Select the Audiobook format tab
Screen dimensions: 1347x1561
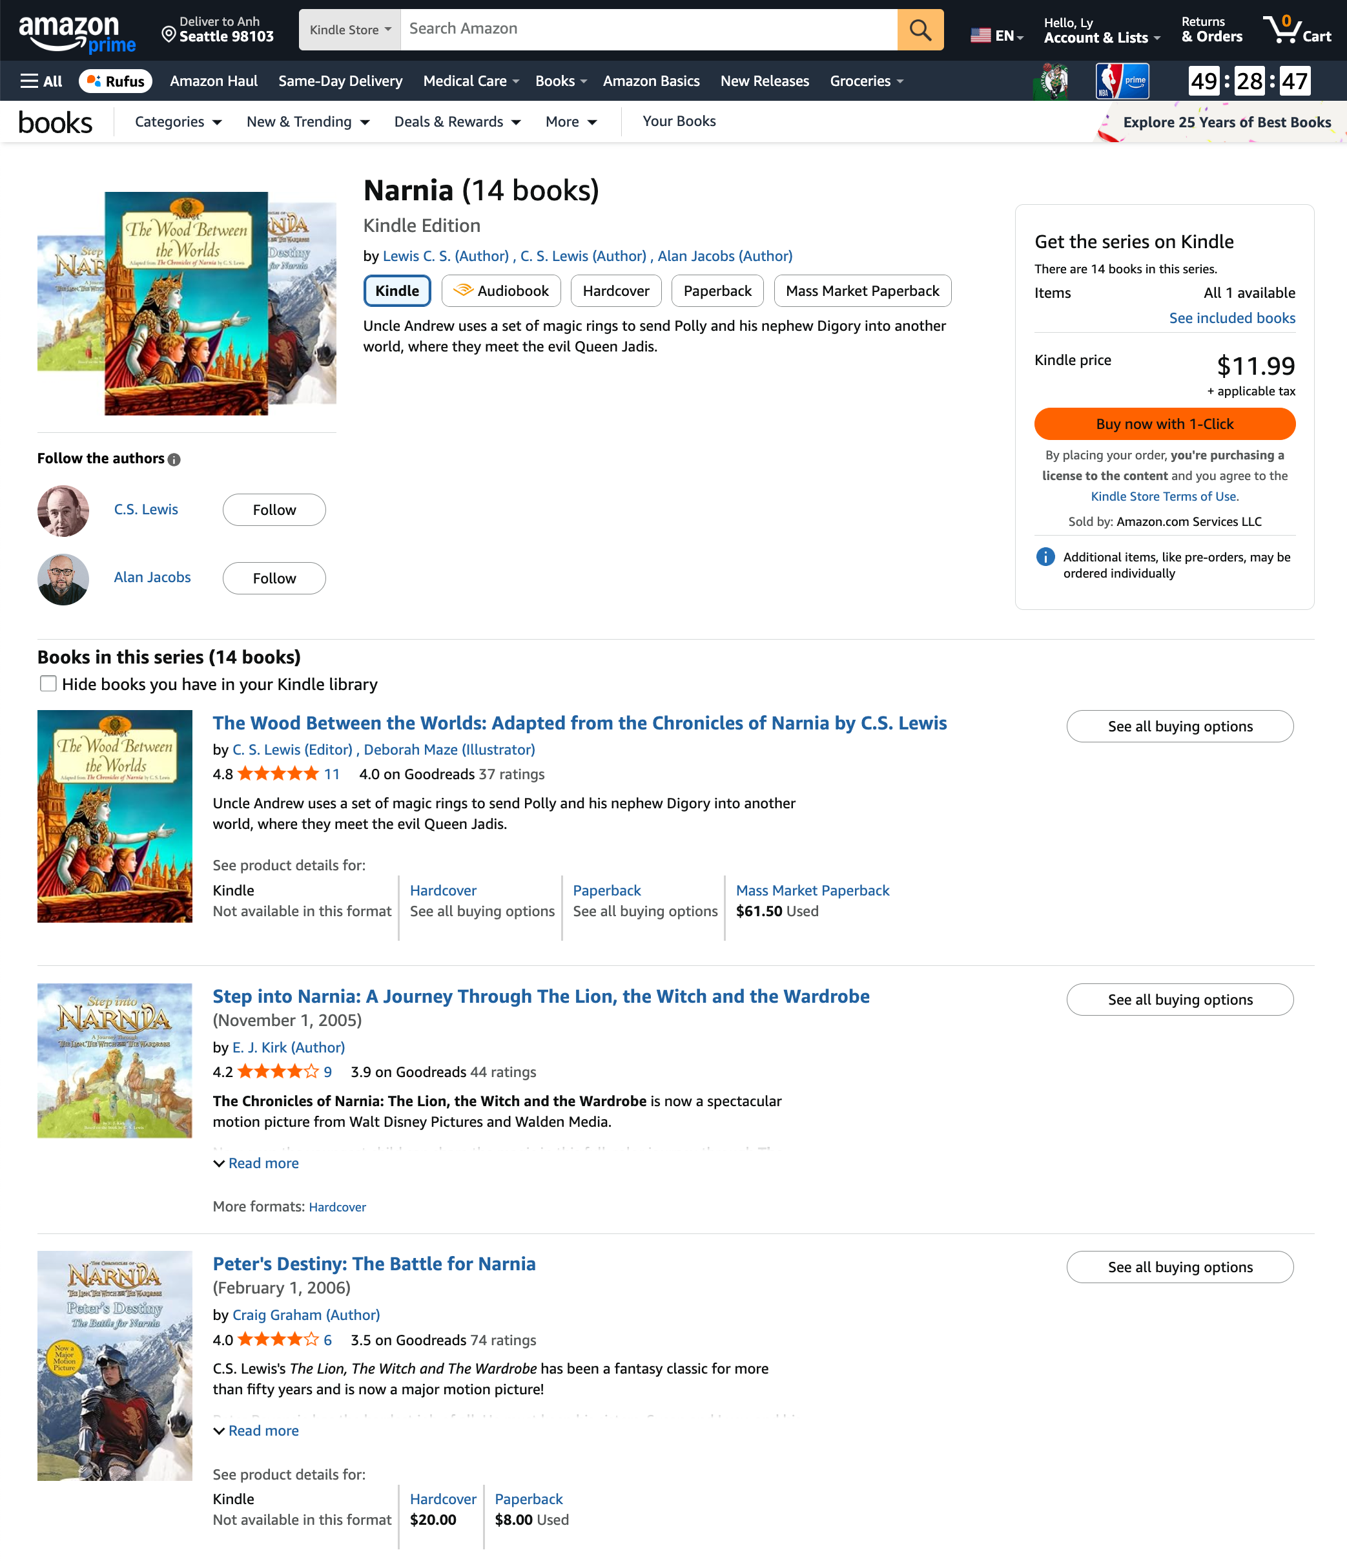pyautogui.click(x=500, y=291)
